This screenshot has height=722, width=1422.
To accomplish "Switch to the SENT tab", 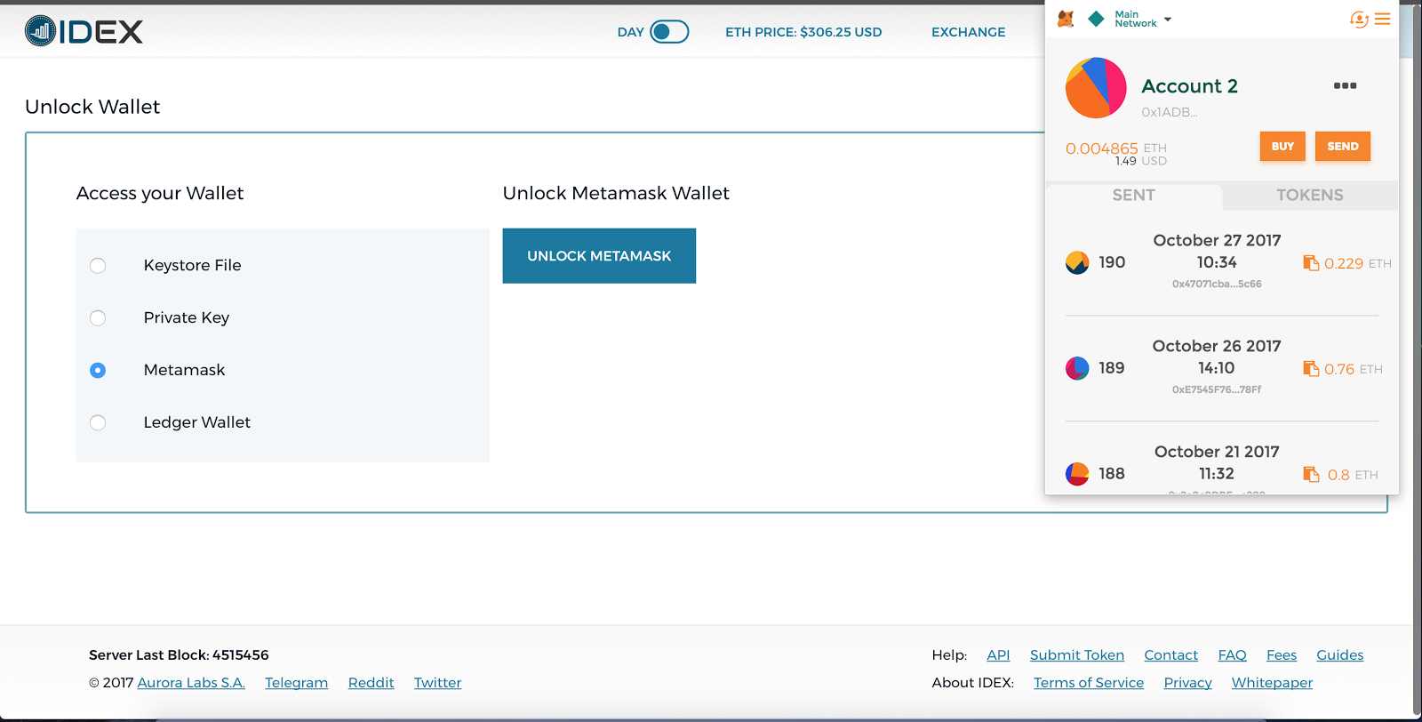I will [1134, 196].
